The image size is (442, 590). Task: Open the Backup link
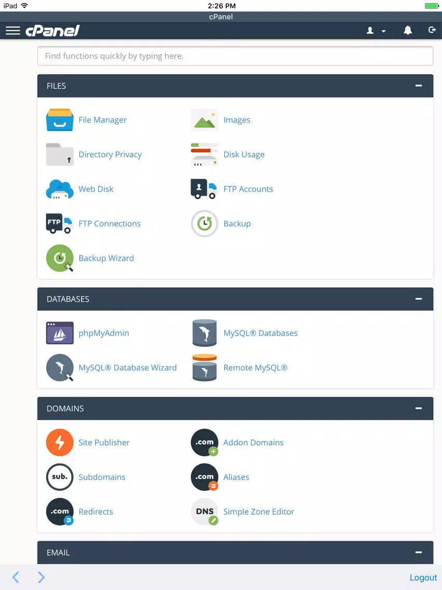tap(237, 223)
